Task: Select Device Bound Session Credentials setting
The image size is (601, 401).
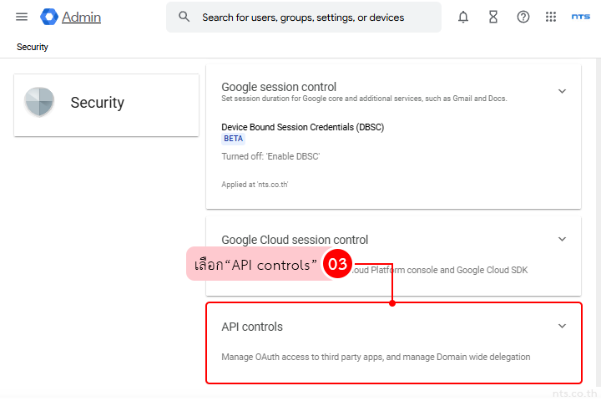Action: click(x=302, y=127)
